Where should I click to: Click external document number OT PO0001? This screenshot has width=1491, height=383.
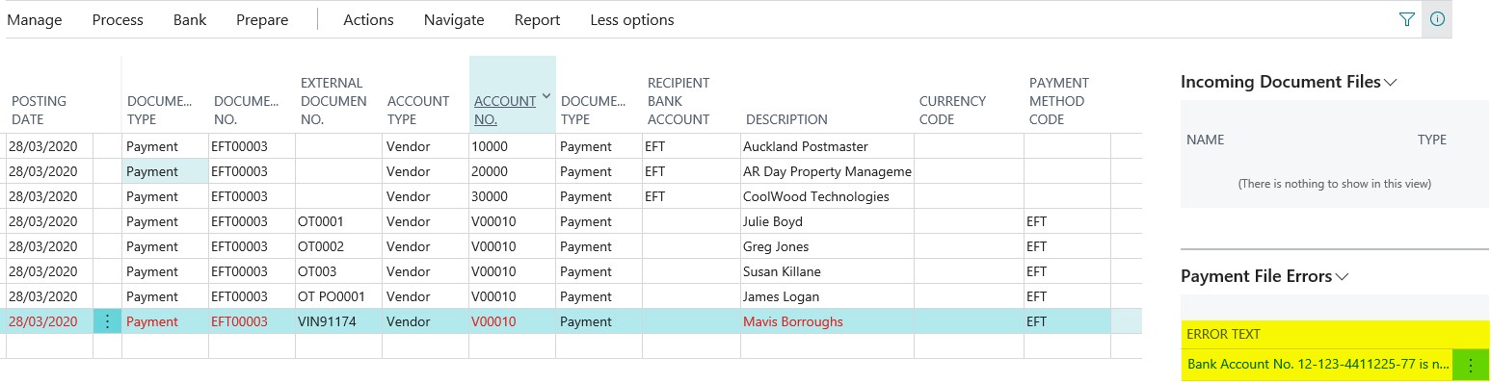[x=331, y=296]
